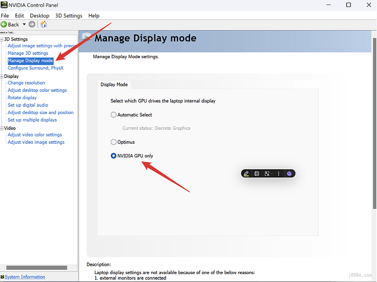This screenshot has height=282, width=377.
Task: Click the 'Current status: Discrete Graphics' text
Action: click(156, 128)
